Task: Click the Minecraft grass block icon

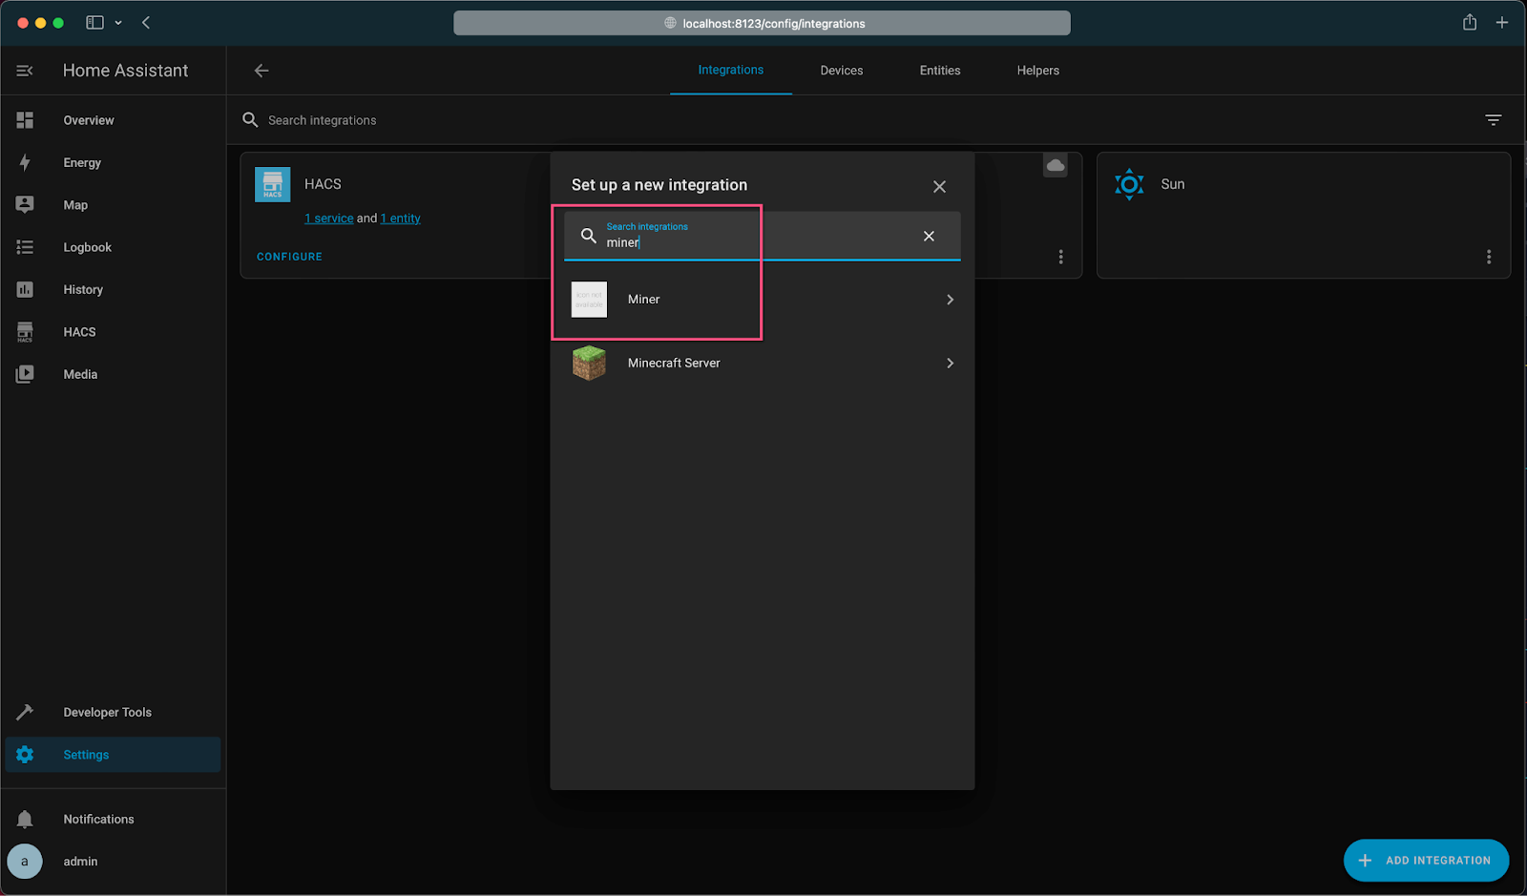Action: pyautogui.click(x=589, y=364)
